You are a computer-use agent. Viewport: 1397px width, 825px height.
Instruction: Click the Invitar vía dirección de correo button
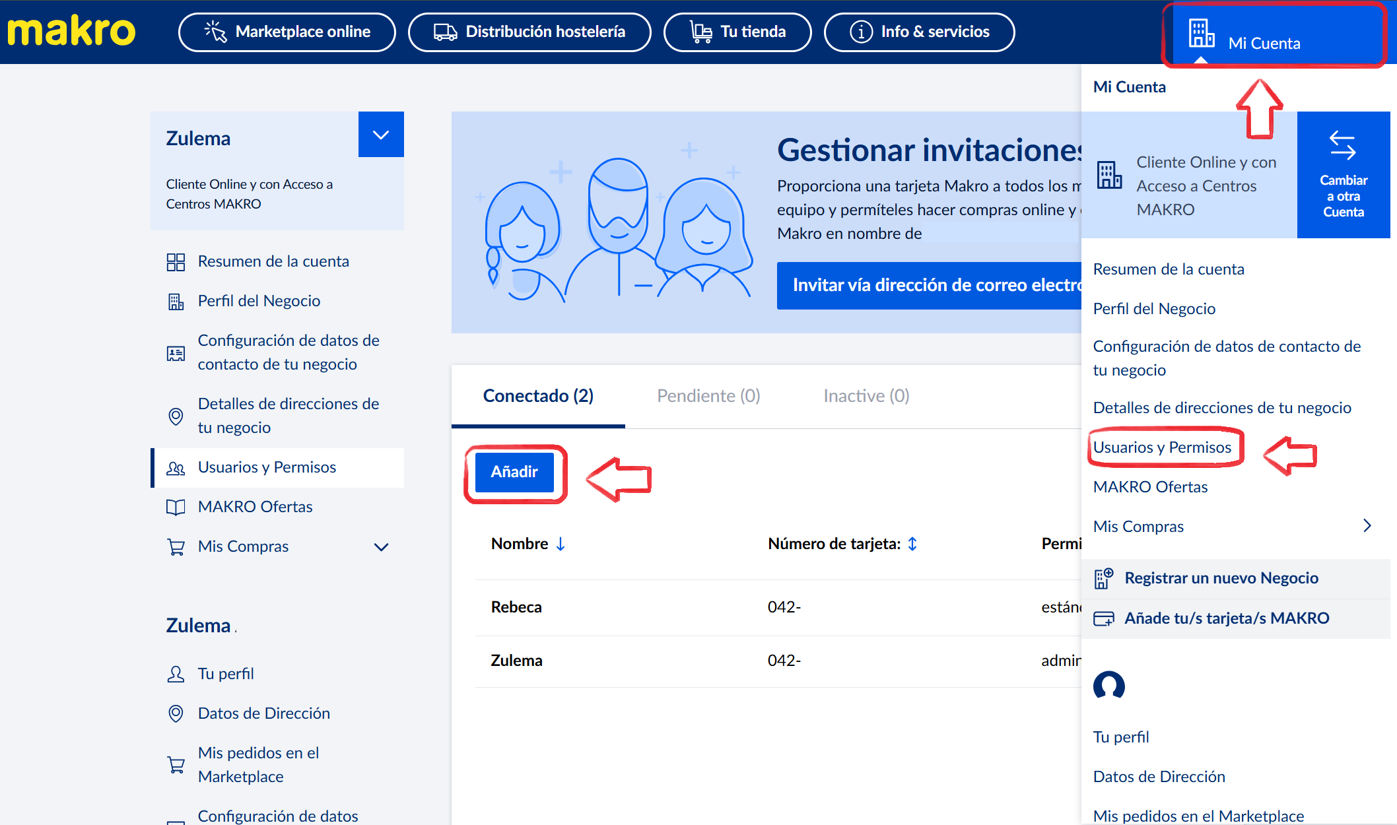[x=928, y=285]
